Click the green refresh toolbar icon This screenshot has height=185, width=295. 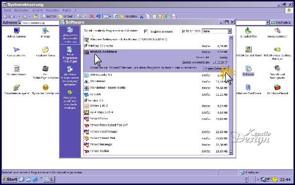point(116,17)
